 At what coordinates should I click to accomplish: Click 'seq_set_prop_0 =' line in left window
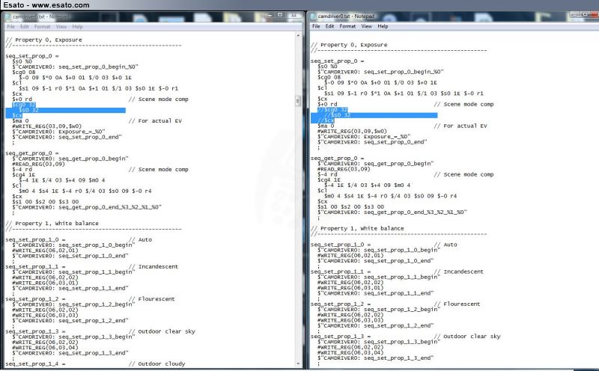(32, 56)
